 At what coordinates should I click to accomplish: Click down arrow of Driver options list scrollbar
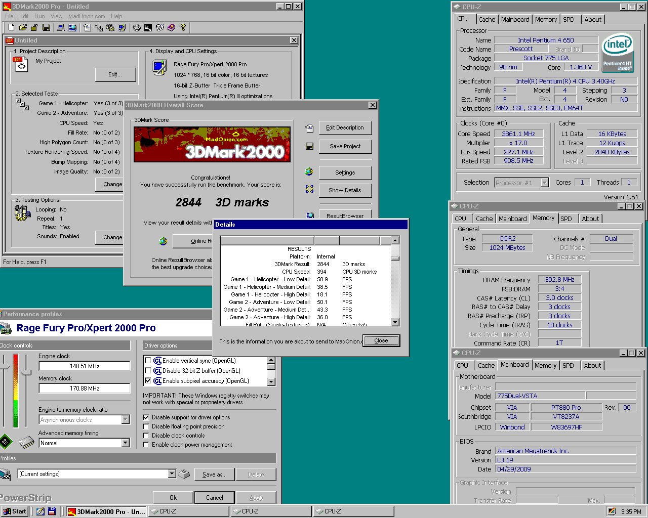point(271,382)
